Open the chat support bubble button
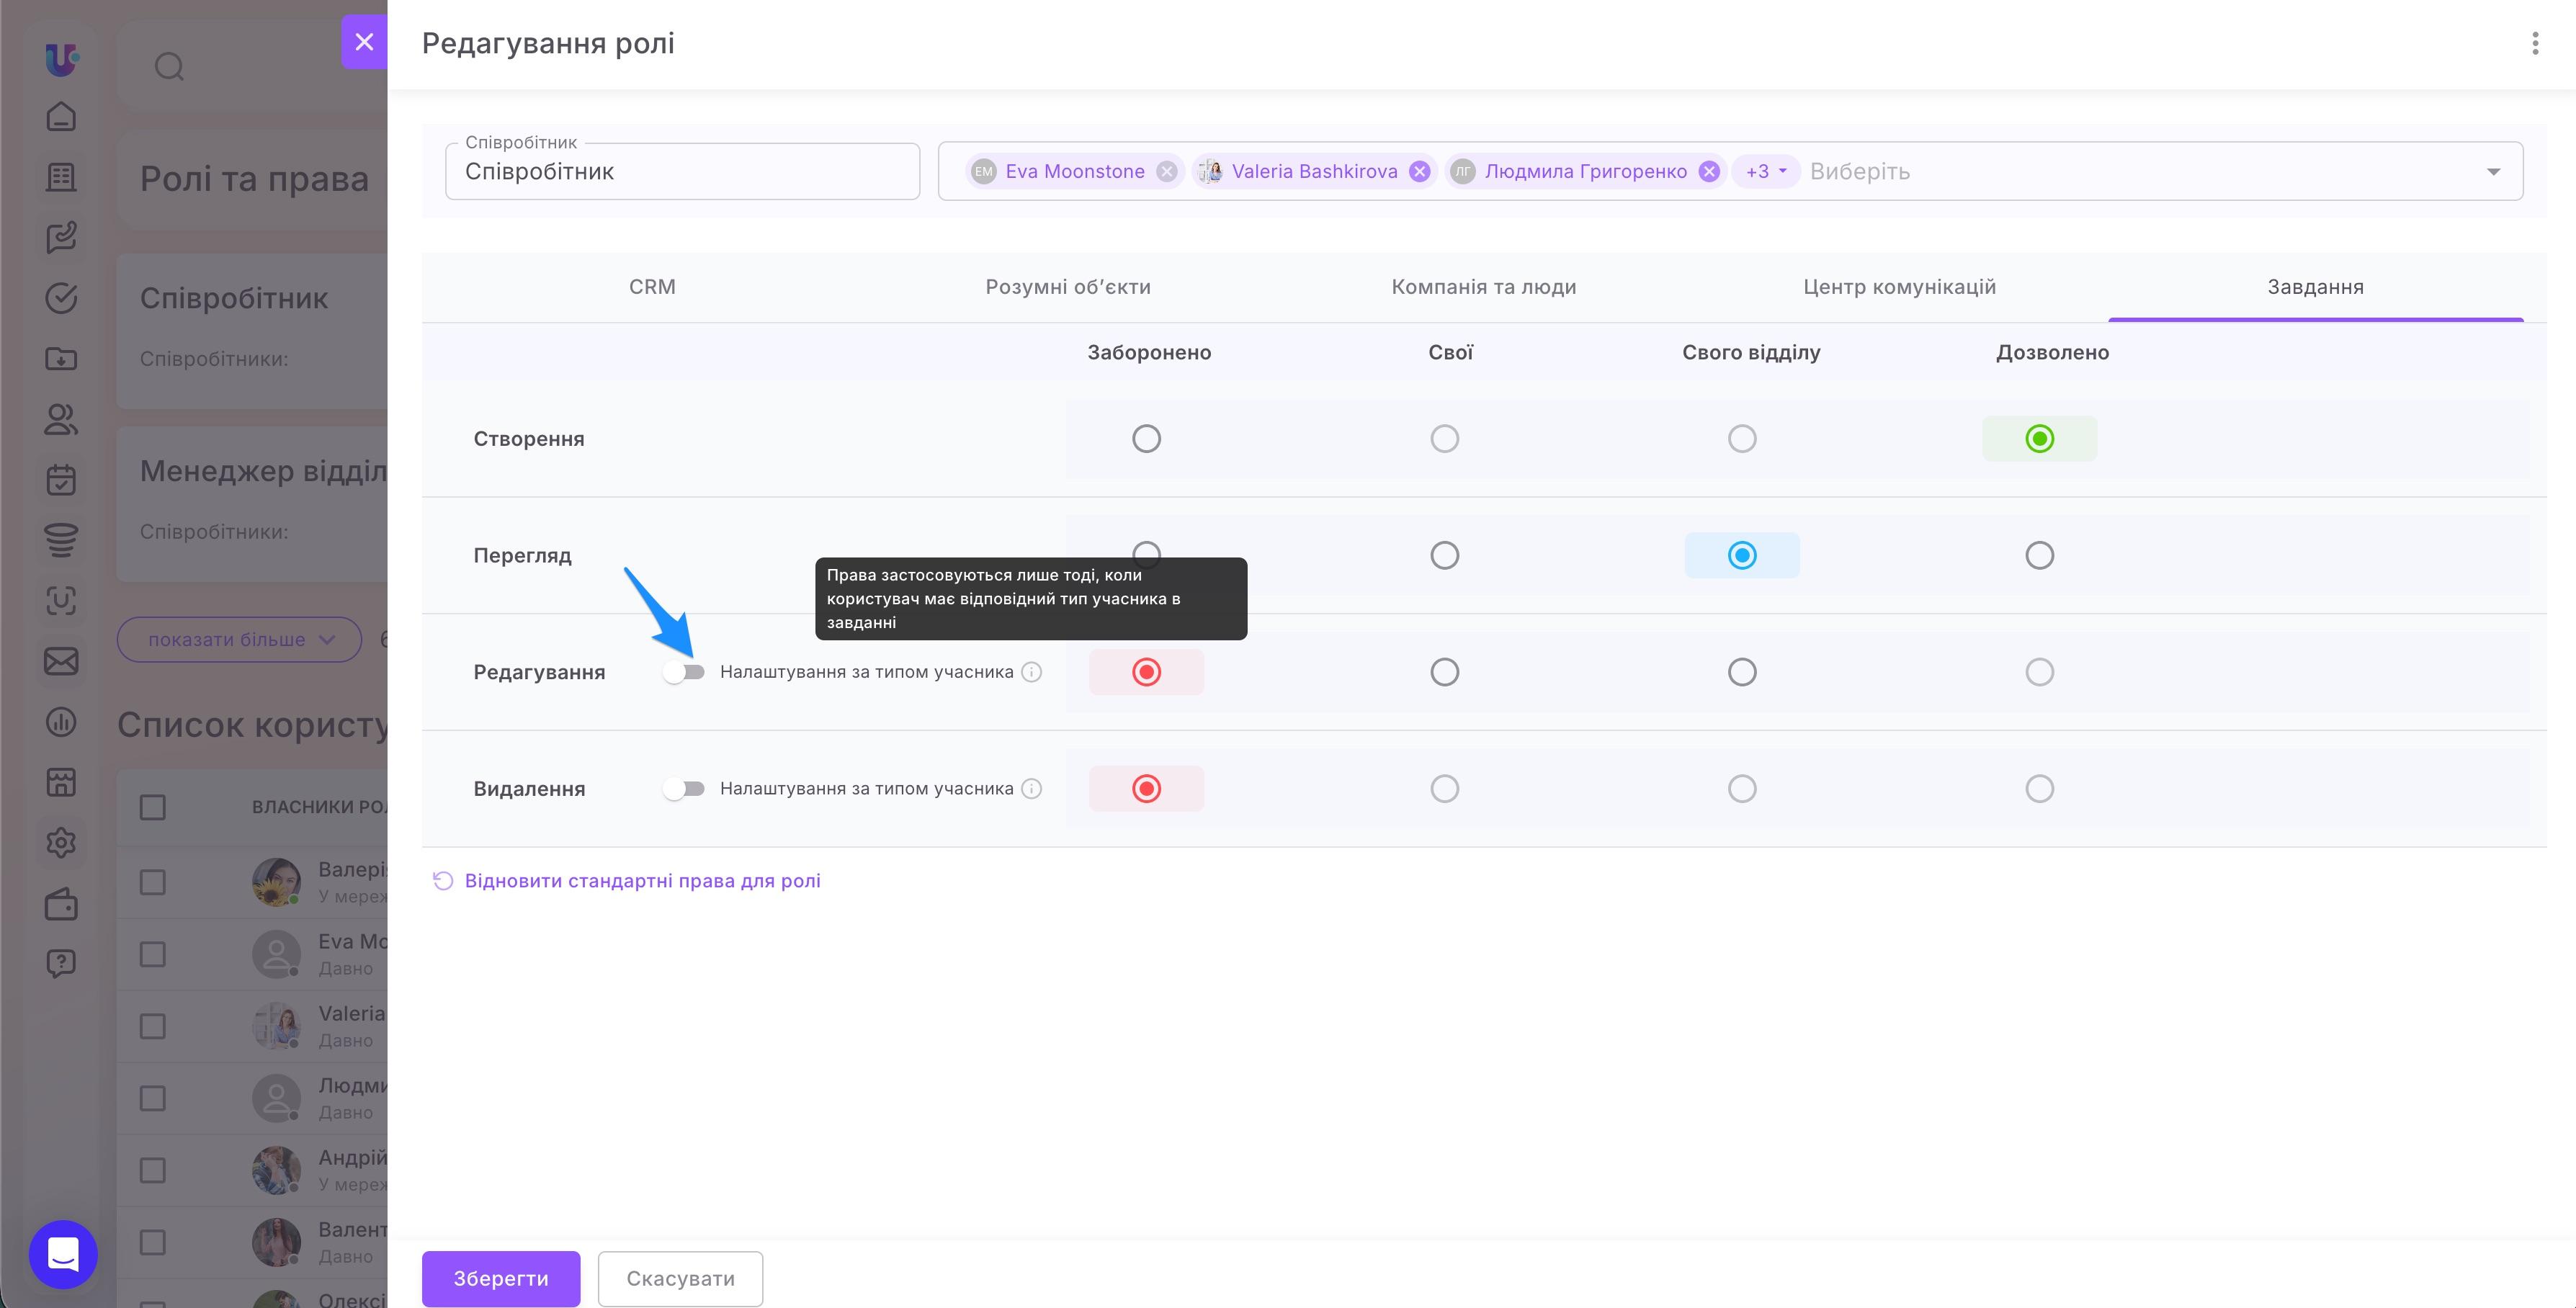The width and height of the screenshot is (2576, 1308). point(63,1254)
